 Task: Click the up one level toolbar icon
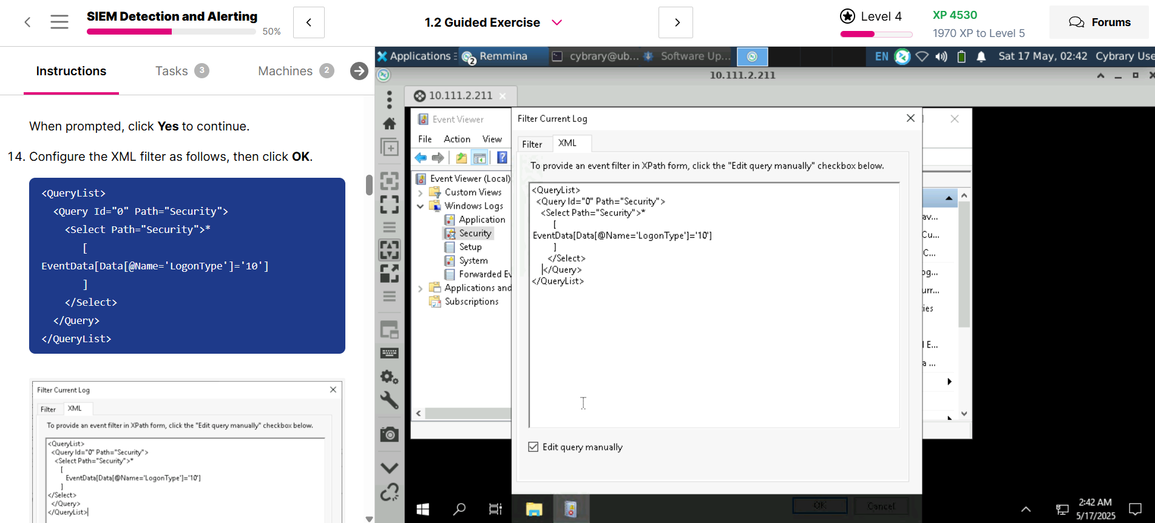point(461,158)
